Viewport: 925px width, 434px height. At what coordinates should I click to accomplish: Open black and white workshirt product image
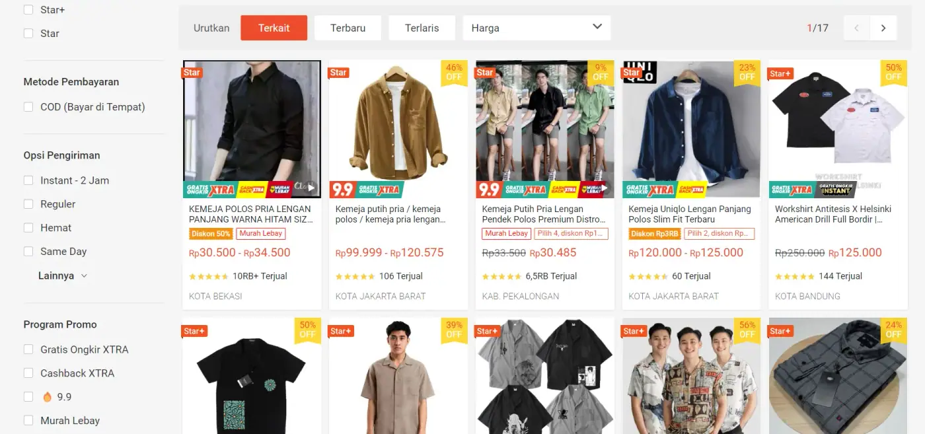point(838,129)
